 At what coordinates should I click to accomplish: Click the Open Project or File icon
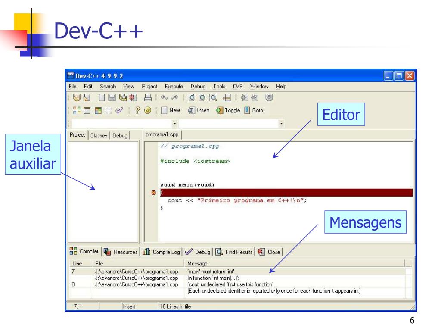[87, 98]
